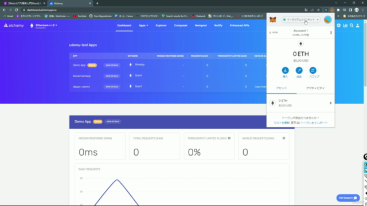View details for blockchainApp row
This screenshot has height=206, width=367.
pos(112,76)
